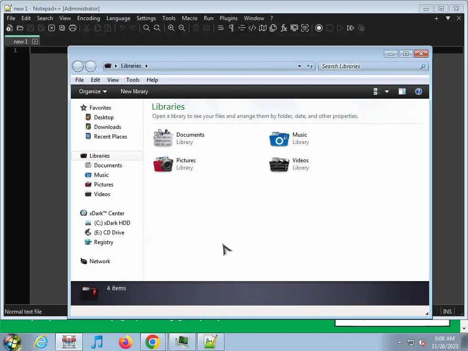Viewport: 468px width, 351px height.
Task: Click the Explorer Back navigation button
Action: (x=78, y=66)
